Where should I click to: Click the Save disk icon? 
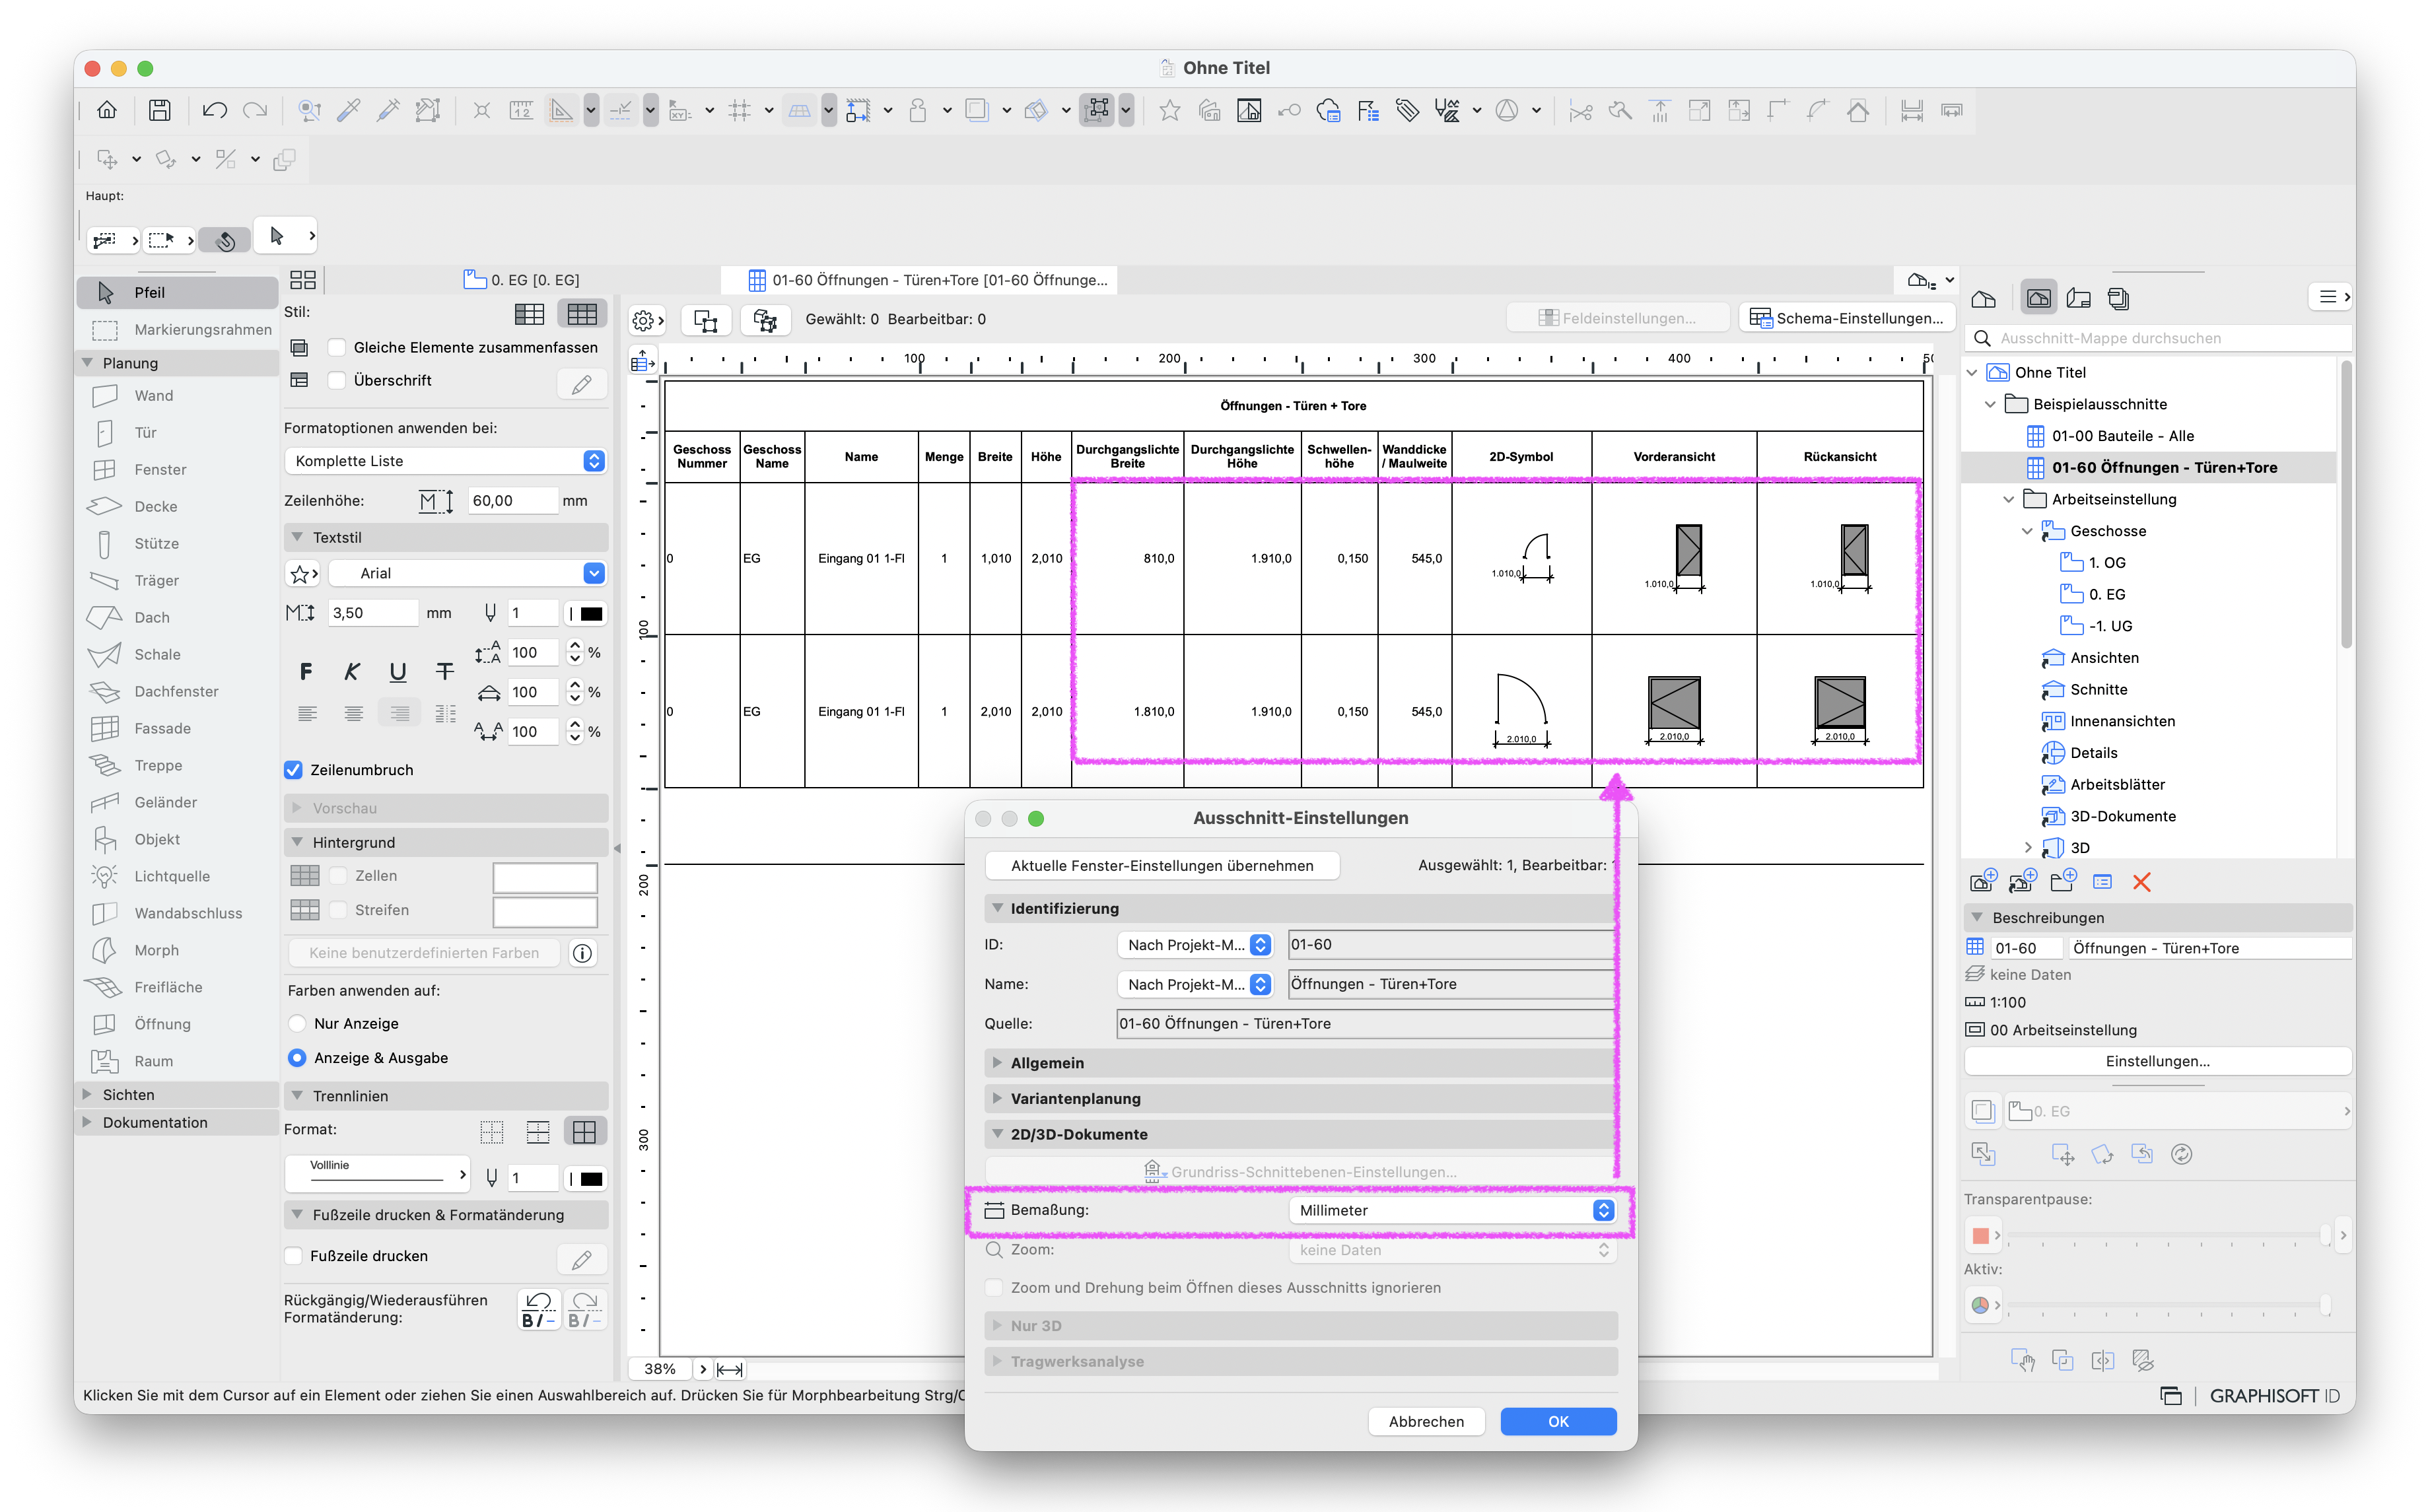click(x=160, y=110)
